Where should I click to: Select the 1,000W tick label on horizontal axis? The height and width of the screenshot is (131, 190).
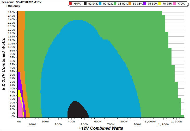(x=150, y=121)
